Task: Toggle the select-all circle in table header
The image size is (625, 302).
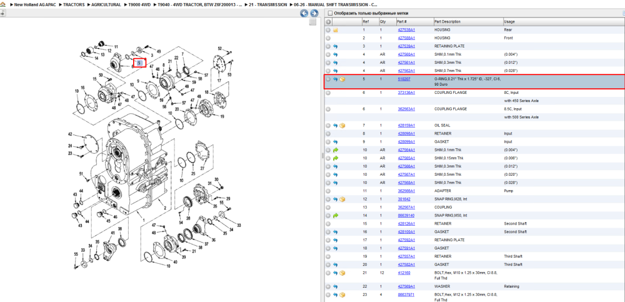Action: point(329,21)
